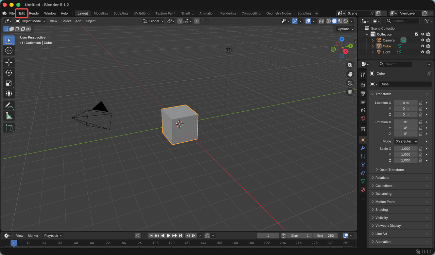This screenshot has height=255, width=435.
Task: Open the Particles properties tab
Action: 363,157
